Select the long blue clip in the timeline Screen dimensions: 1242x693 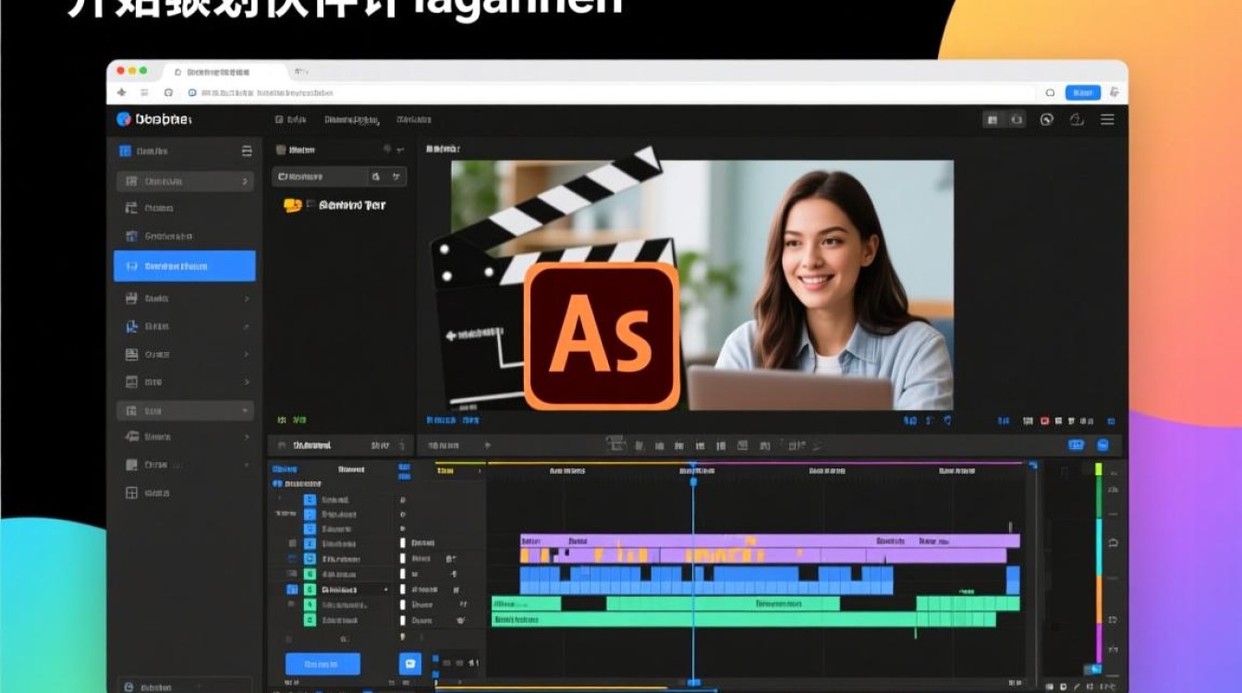tap(707, 580)
